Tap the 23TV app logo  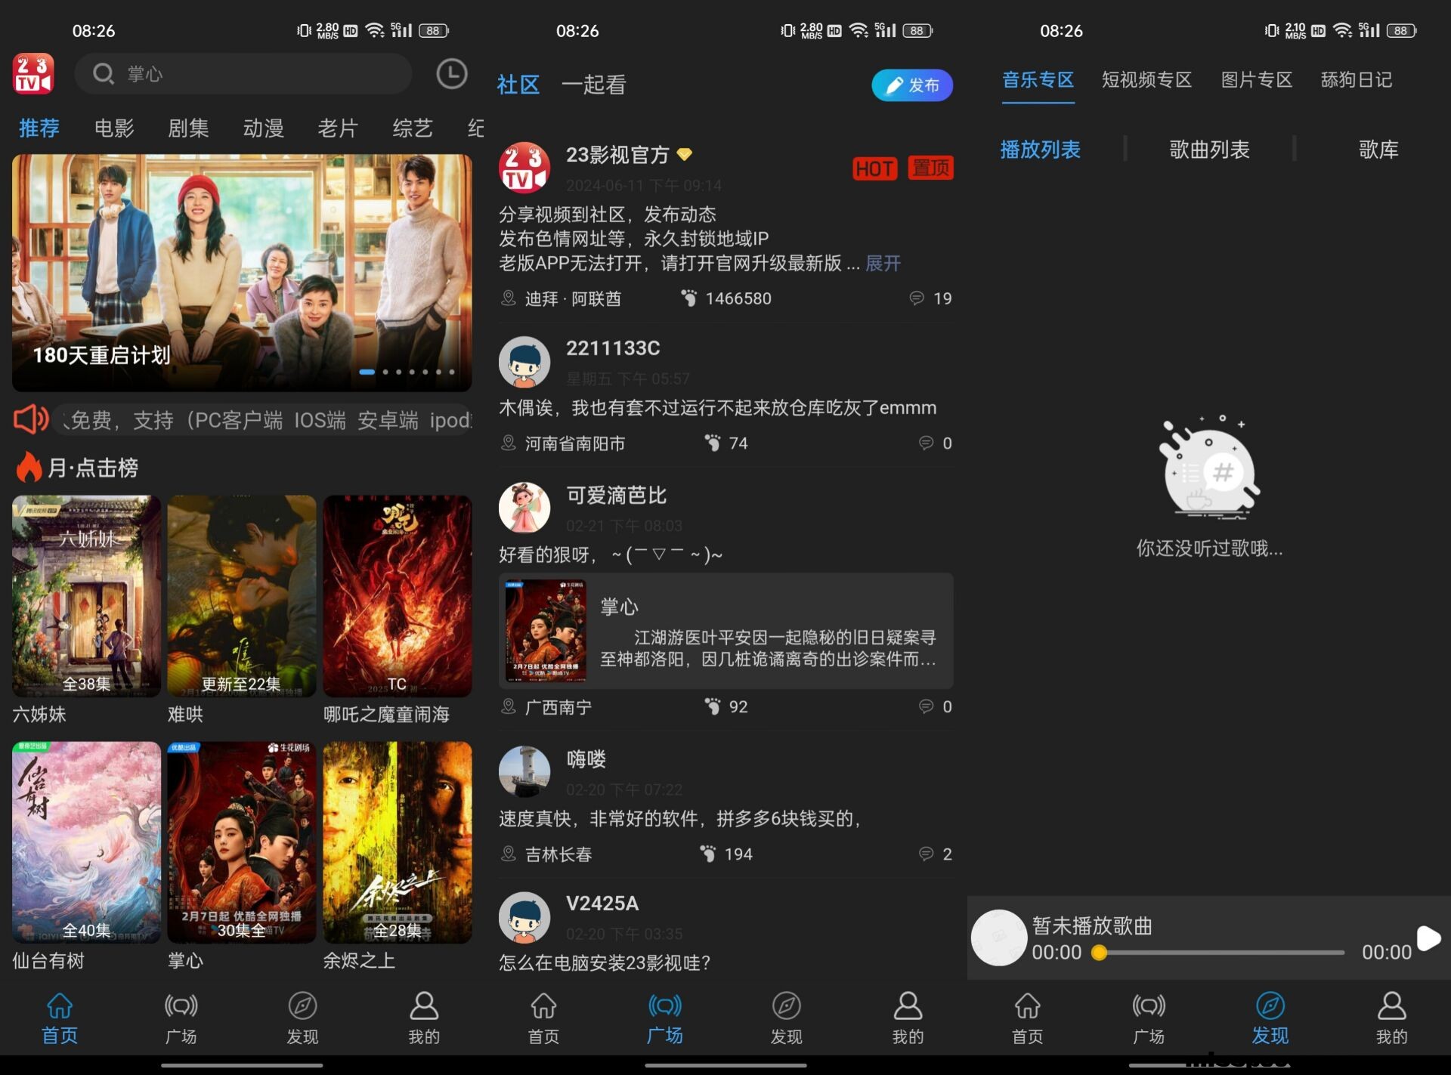pos(33,74)
